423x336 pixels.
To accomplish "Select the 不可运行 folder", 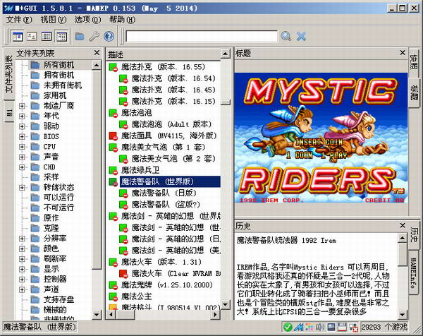I will click(59, 208).
